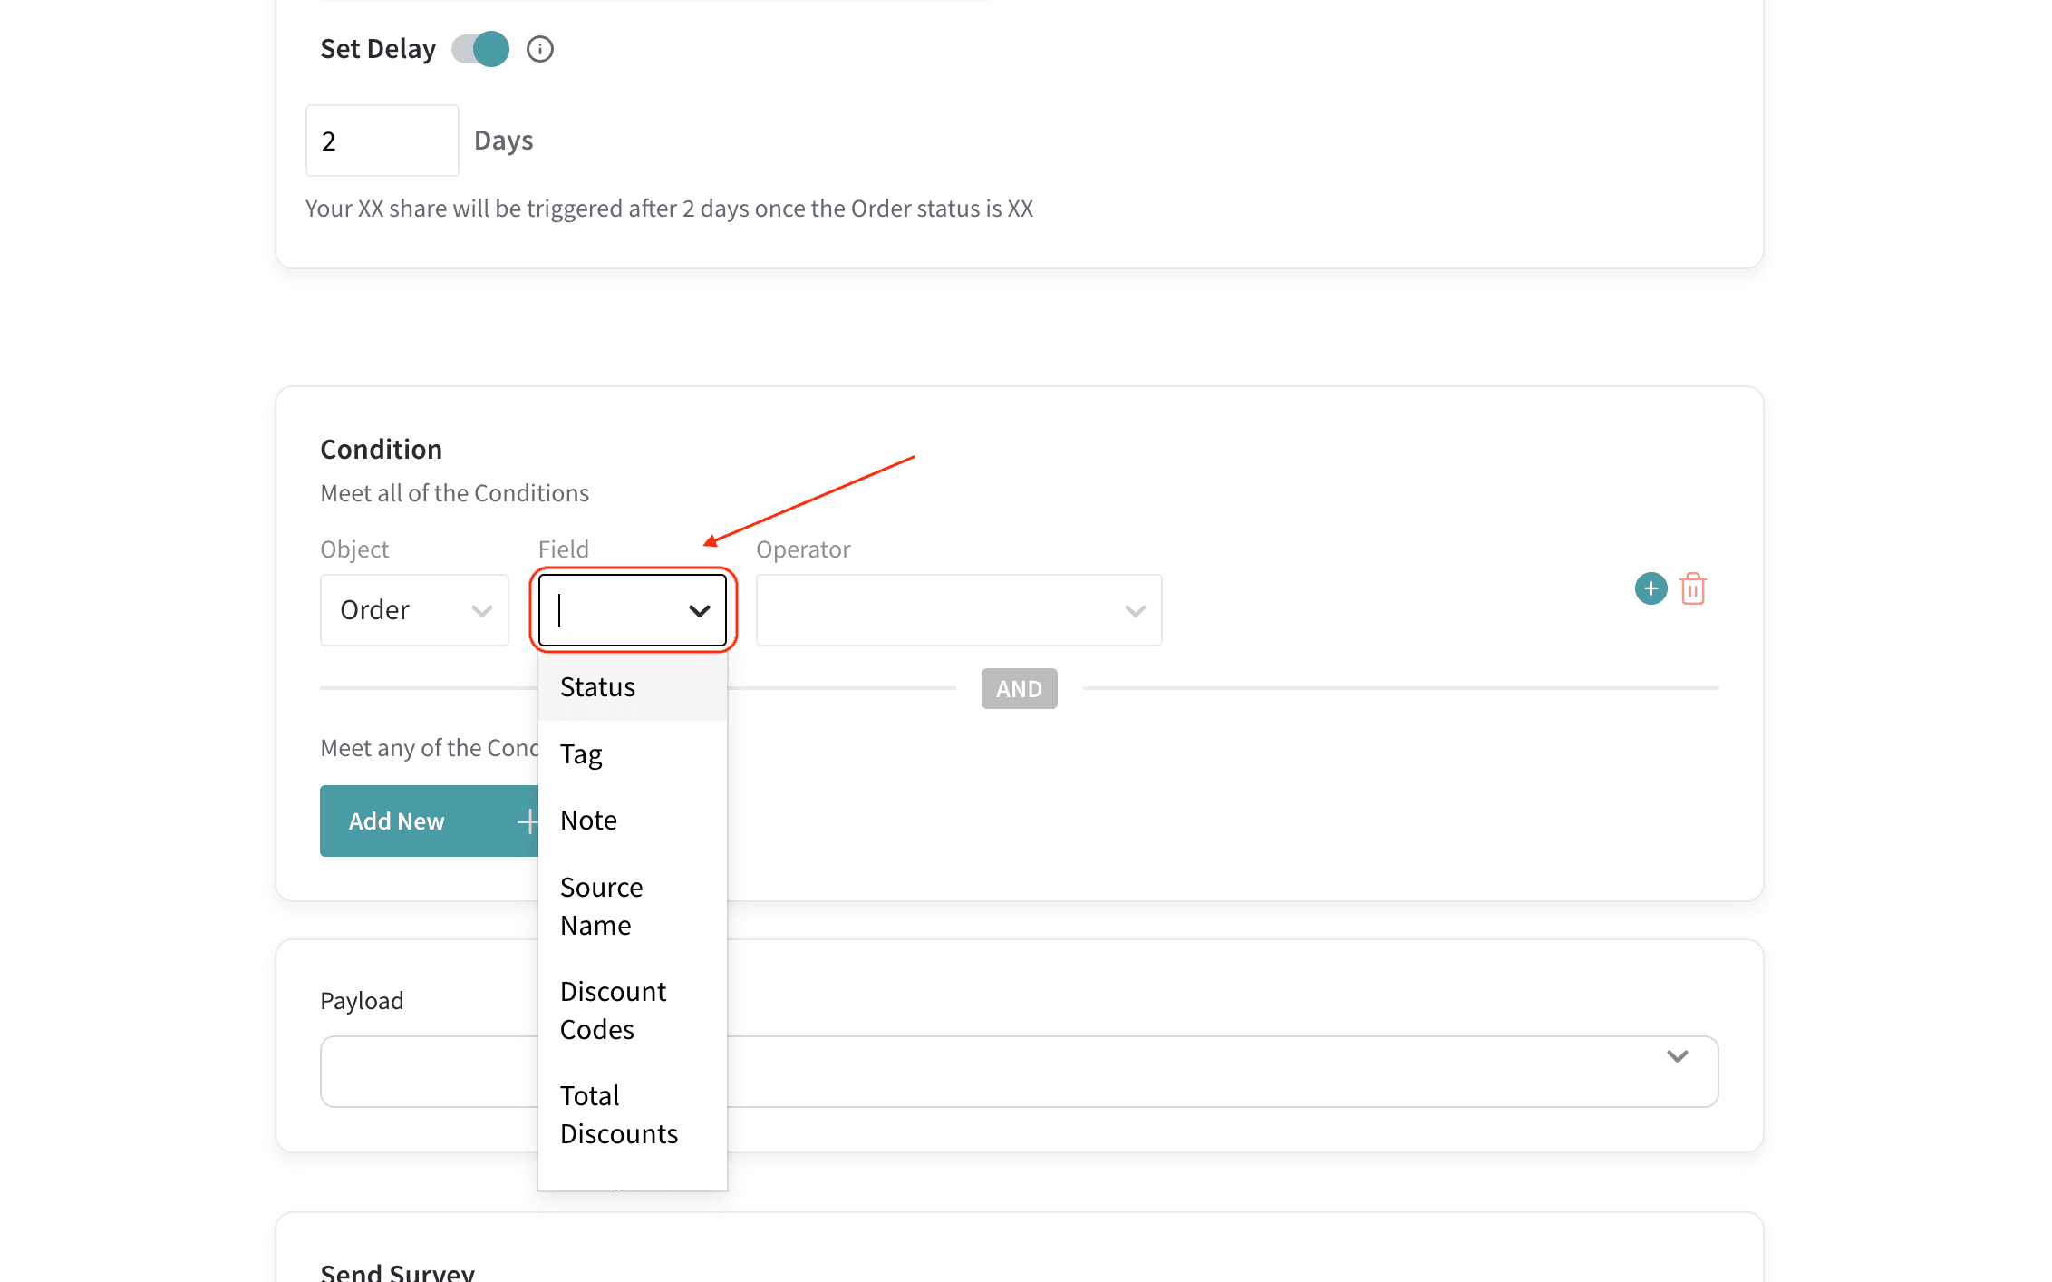
Task: Click the red trash delete condition icon
Action: pyautogui.click(x=1692, y=589)
